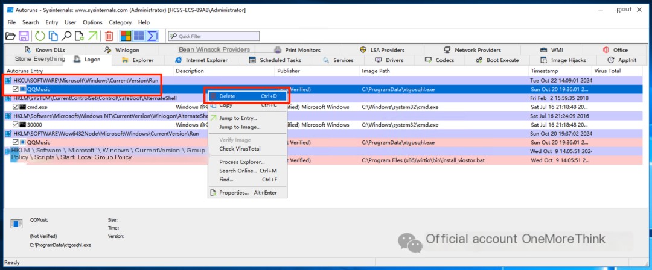Uncheck the 30000 entry checkbox
Screen dimensions: 652x270
click(x=15, y=125)
